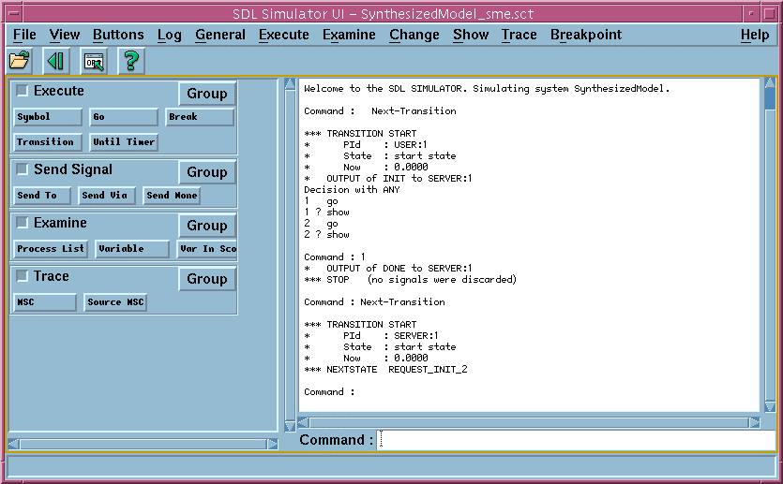Click the 'NEXTSTATE REQUEST_INIT_2' log line
Viewport: 783px width, 484px height.
tap(385, 370)
